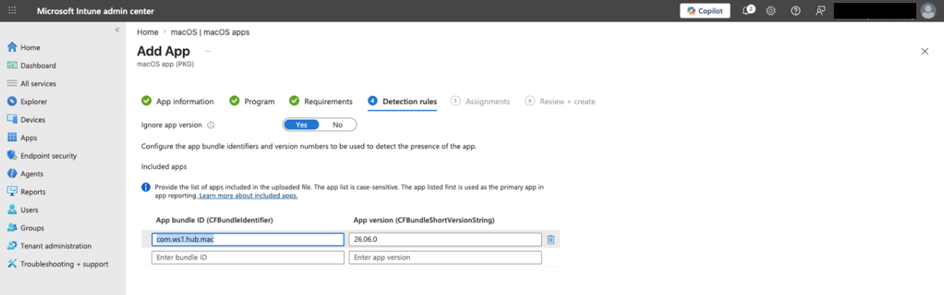Switch to the Requirements step

click(x=321, y=101)
